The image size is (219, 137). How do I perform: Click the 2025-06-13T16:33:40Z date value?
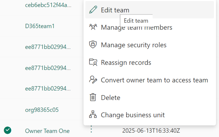pos(151,131)
